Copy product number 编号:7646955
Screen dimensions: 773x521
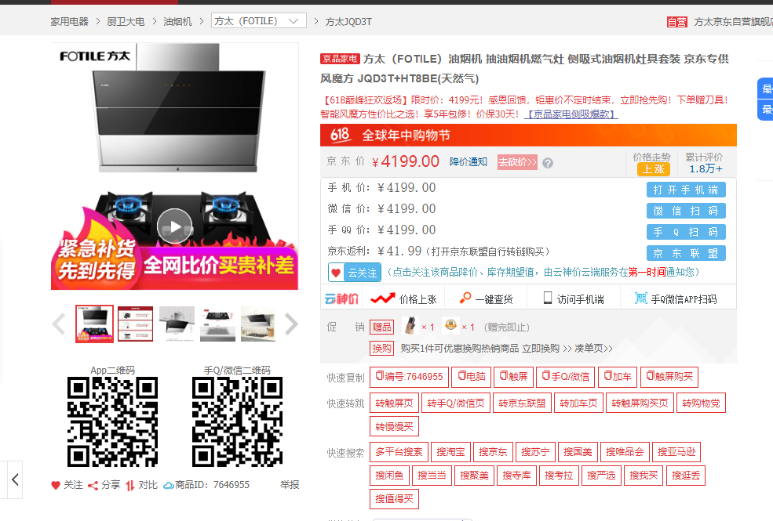[x=409, y=377]
